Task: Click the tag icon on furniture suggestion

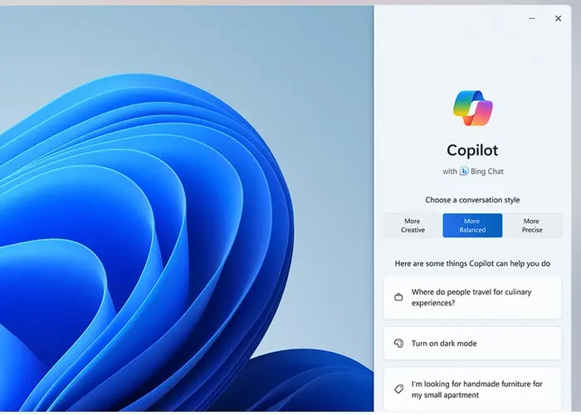Action: (x=398, y=389)
